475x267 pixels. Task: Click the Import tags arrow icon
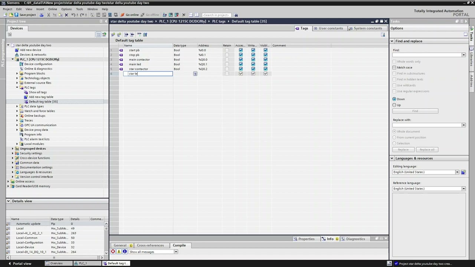(132, 34)
